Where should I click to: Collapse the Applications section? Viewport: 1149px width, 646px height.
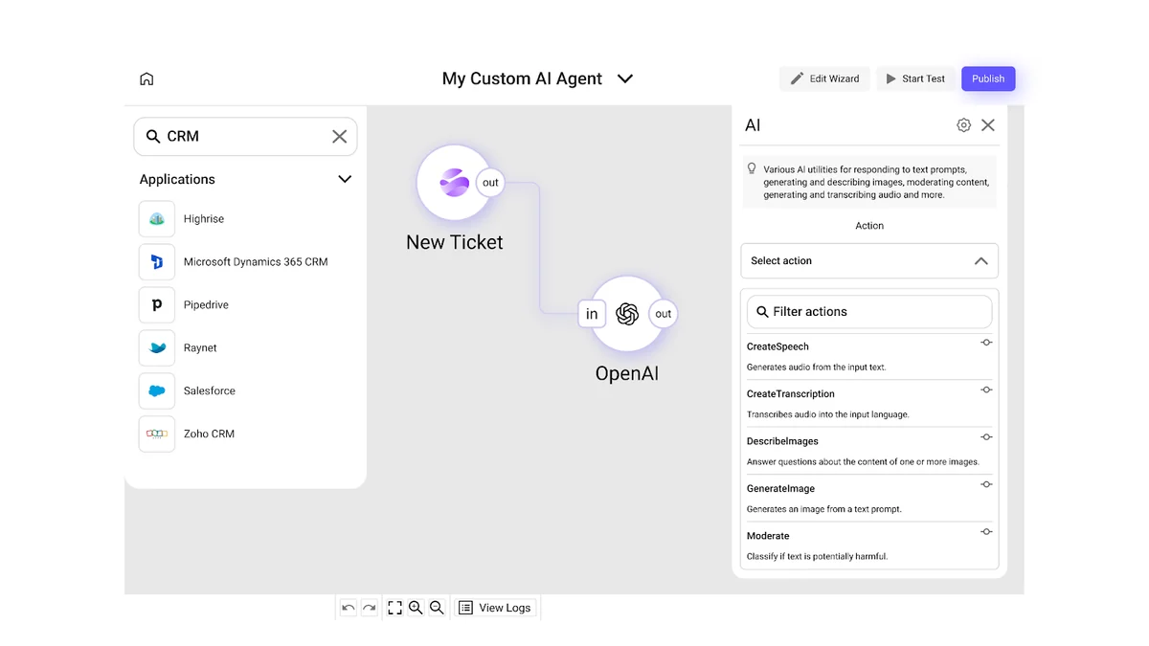pyautogui.click(x=345, y=179)
